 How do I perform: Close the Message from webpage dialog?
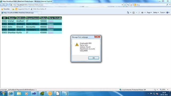pos(97,36)
